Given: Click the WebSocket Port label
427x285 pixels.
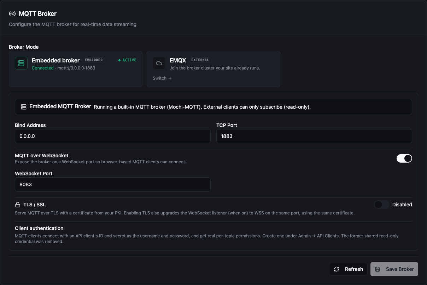Looking at the screenshot, I should (34, 174).
